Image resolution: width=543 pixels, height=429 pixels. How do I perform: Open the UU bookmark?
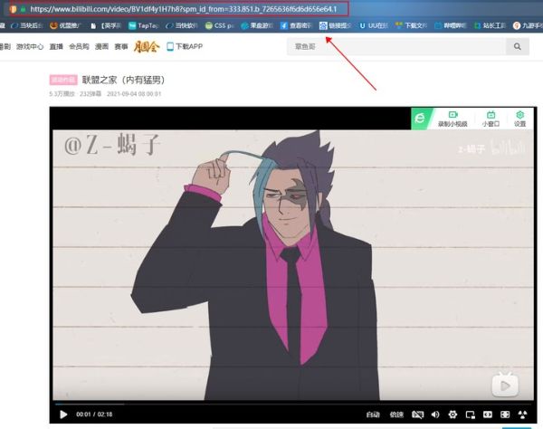(374, 25)
